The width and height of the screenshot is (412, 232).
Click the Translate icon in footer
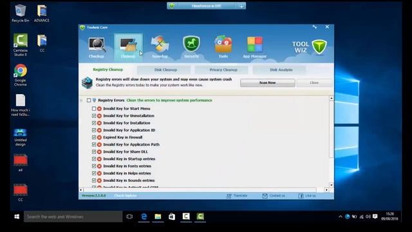[x=229, y=196]
